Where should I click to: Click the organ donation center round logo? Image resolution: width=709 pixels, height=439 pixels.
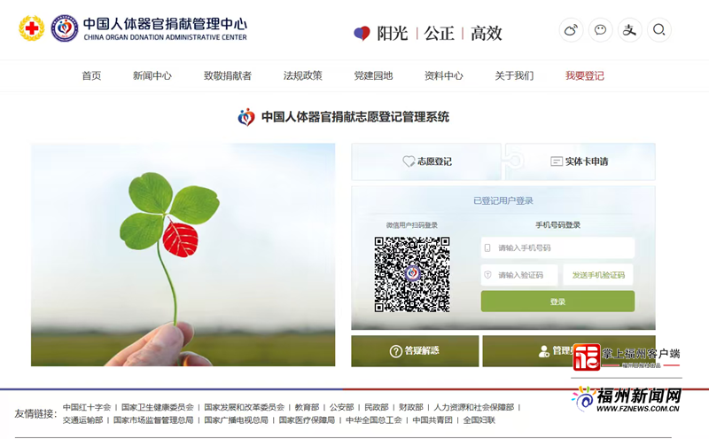click(x=64, y=28)
